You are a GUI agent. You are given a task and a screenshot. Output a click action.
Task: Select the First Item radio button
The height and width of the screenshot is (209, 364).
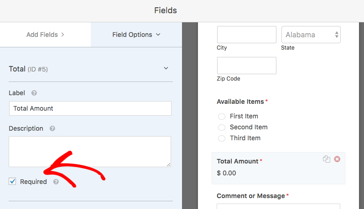point(222,116)
